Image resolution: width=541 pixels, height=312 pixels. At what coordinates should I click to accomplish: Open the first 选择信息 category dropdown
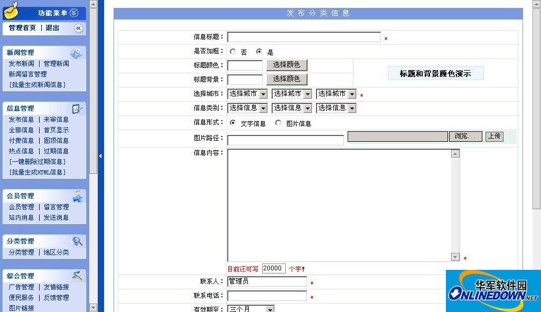[x=247, y=108]
